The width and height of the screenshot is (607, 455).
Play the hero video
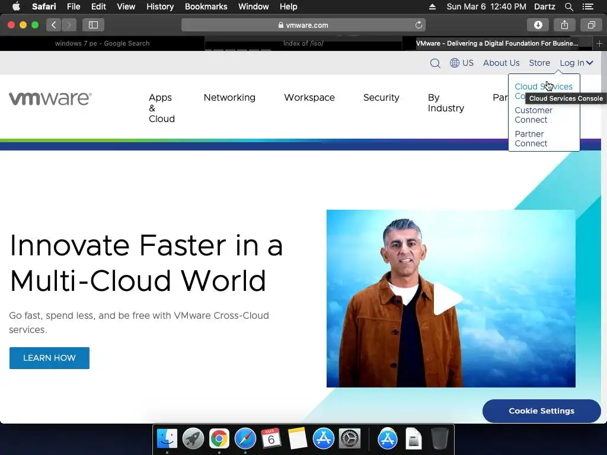coord(447,299)
